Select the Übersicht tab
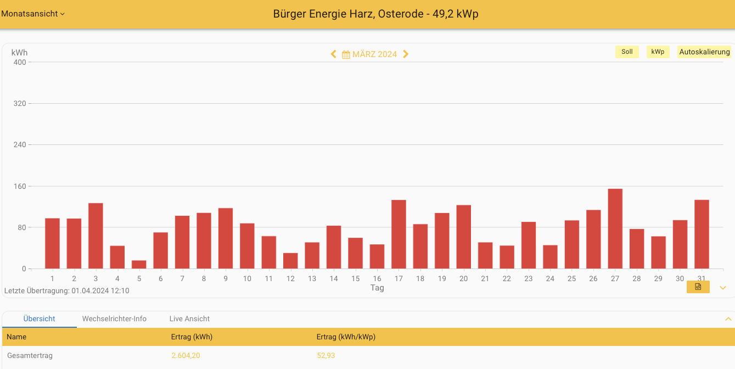Screen dimensions: 735x369 coord(40,319)
